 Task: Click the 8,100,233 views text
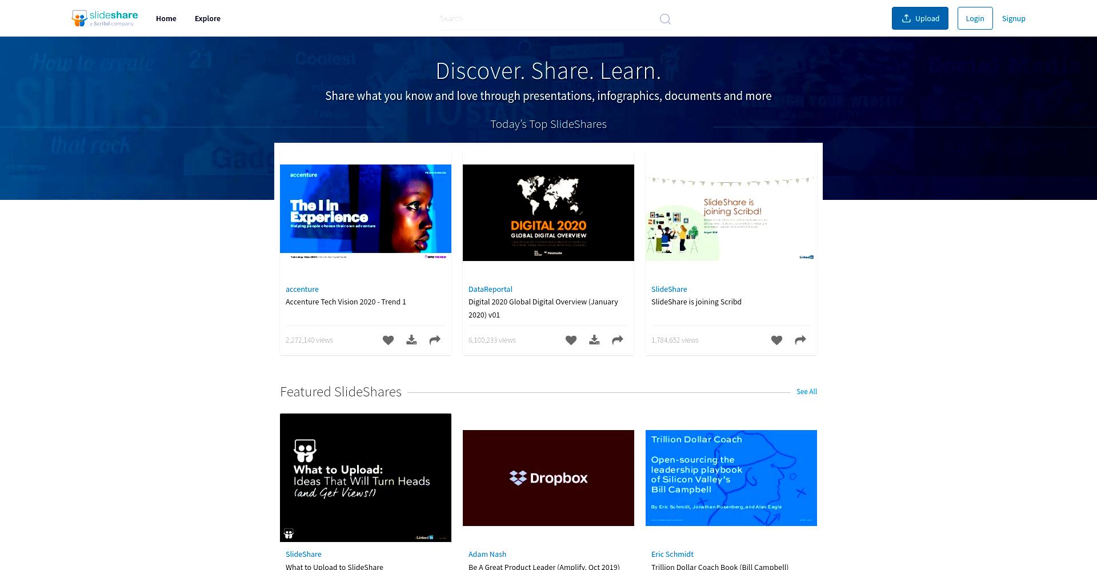pos(492,340)
